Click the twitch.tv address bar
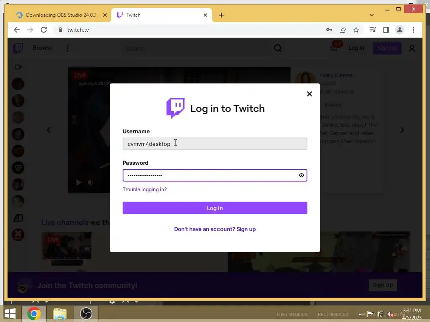 [x=189, y=30]
